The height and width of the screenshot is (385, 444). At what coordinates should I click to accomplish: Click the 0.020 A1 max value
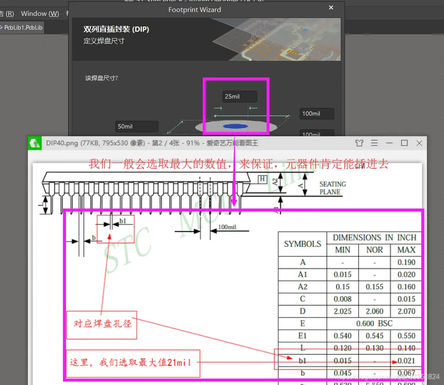[406, 275]
